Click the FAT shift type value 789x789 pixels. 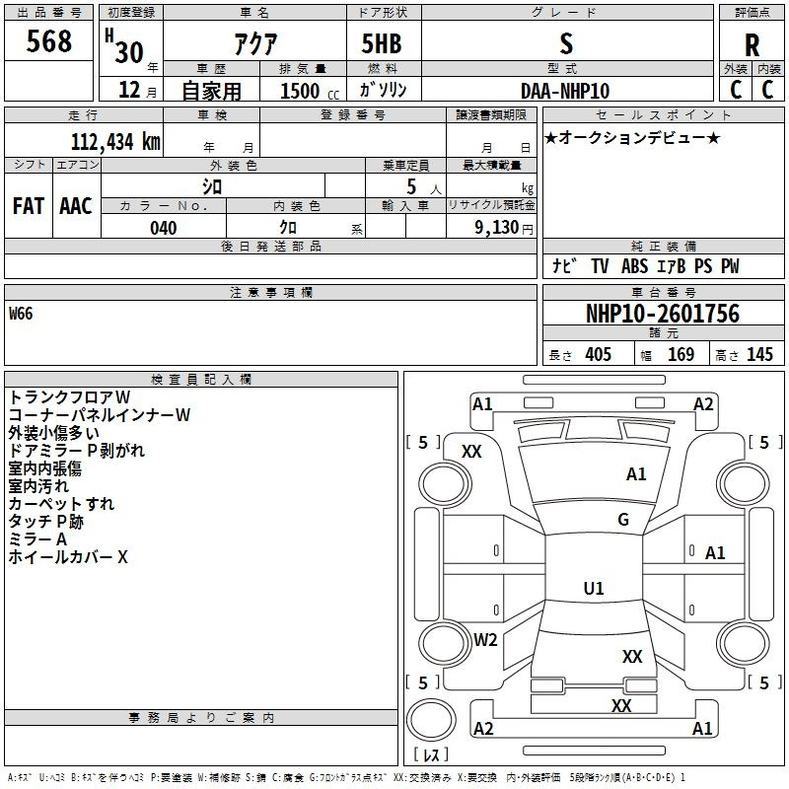29,205
